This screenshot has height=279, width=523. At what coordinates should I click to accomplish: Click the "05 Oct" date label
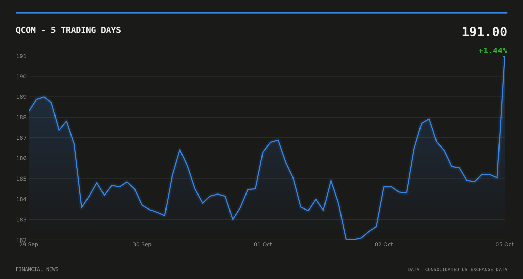(x=505, y=244)
